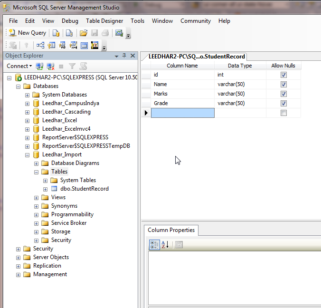Screen dimensions: 321x308
Task: Expand the Leedhar_Excel database
Action: pos(27,121)
